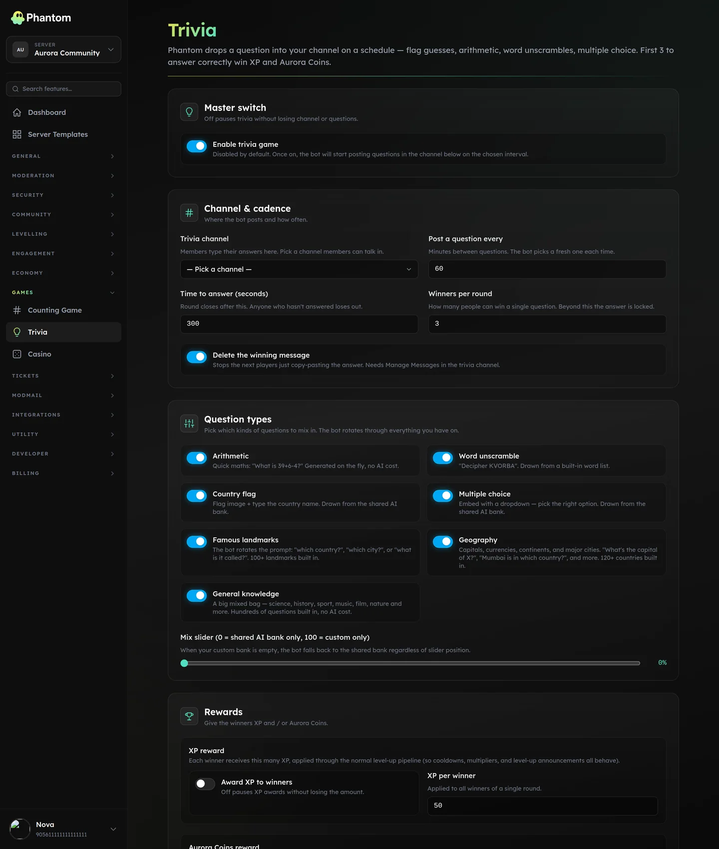Select Trivia in the sidebar
Screen dimensions: 719x849
point(63,332)
